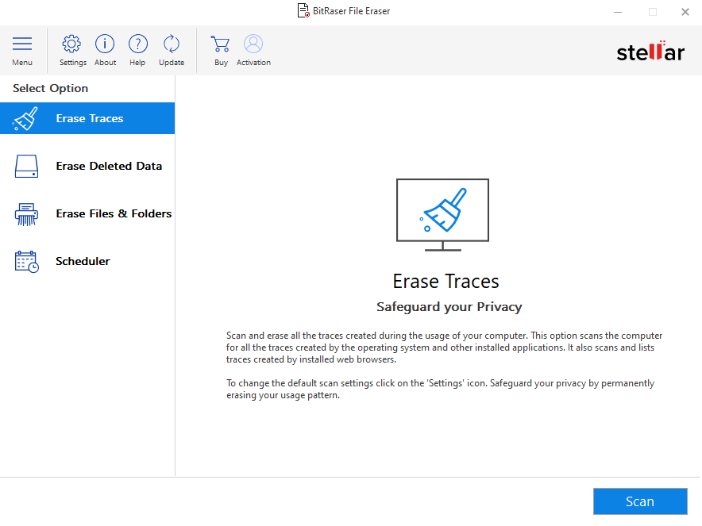Image resolution: width=702 pixels, height=526 pixels.
Task: Click the calendar clock Scheduler icon
Action: coord(26,262)
